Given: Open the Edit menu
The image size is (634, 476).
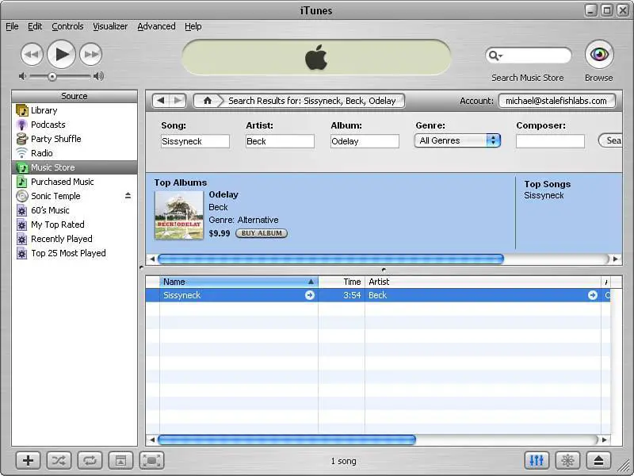Looking at the screenshot, I should pyautogui.click(x=35, y=26).
